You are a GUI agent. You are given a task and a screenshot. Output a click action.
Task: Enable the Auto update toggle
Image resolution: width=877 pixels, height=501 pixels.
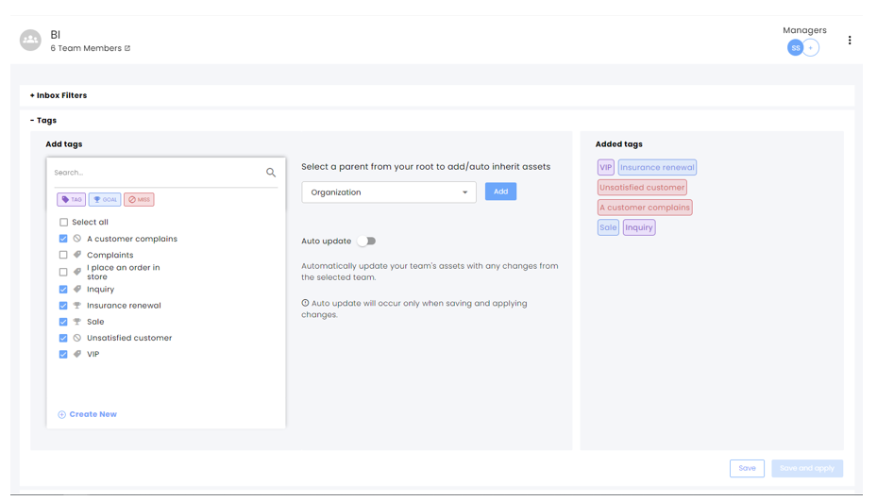tap(367, 241)
